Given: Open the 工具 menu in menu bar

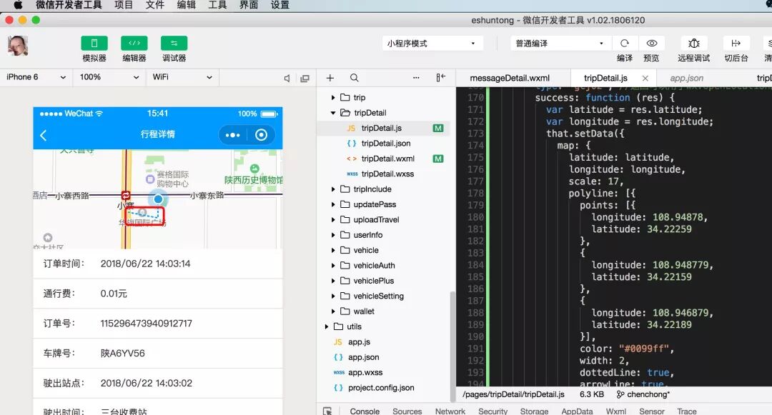Looking at the screenshot, I should coord(217,5).
